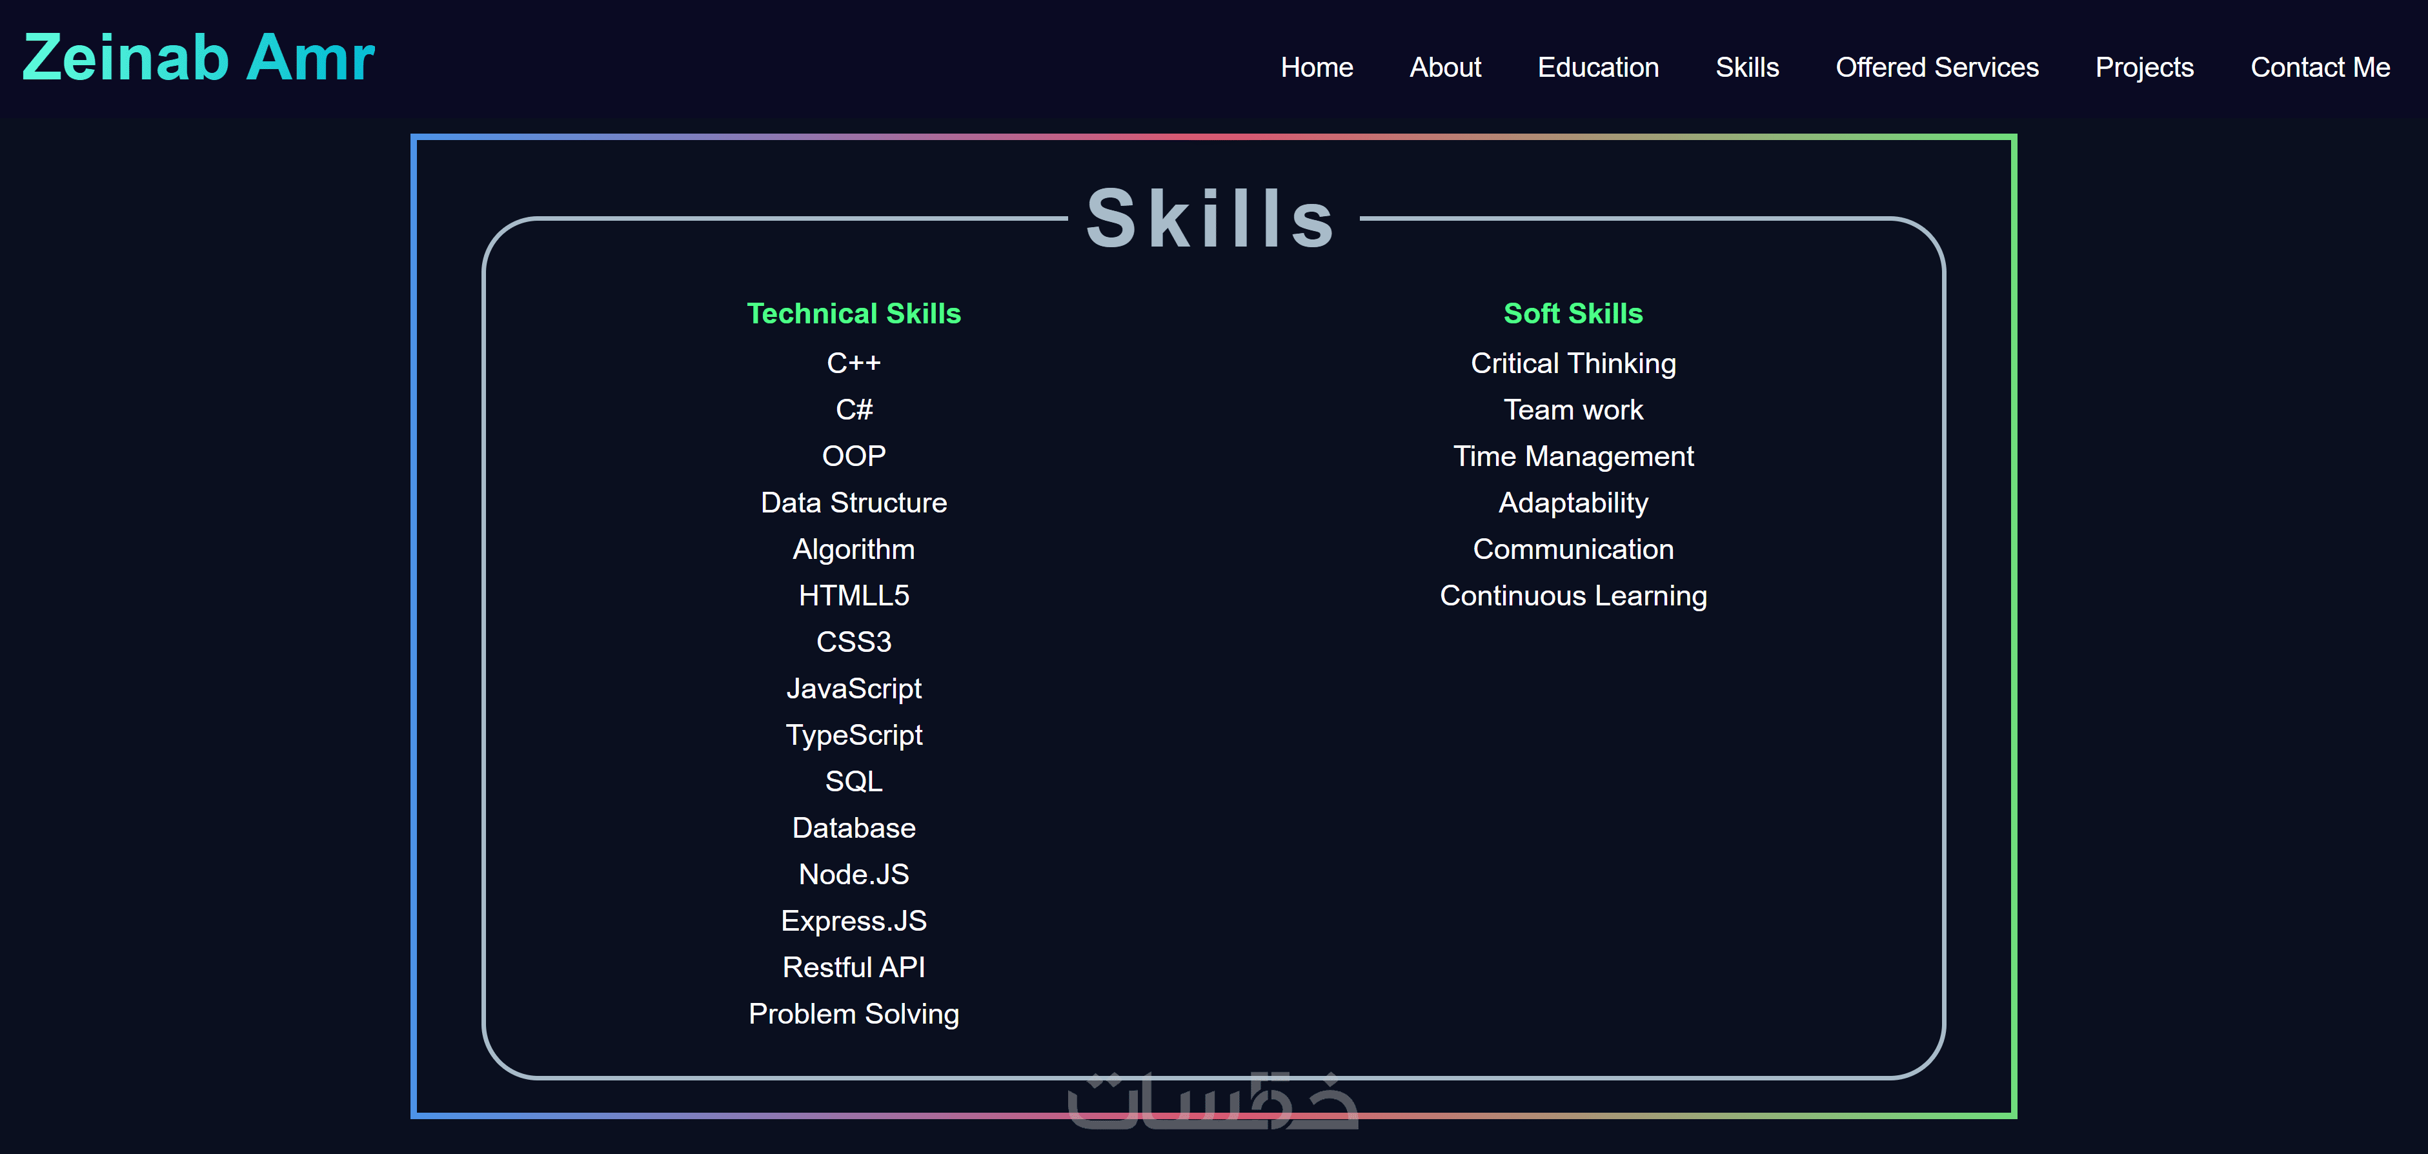Viewport: 2428px width, 1154px height.
Task: Select Skills in the navigation bar
Action: (x=1746, y=68)
